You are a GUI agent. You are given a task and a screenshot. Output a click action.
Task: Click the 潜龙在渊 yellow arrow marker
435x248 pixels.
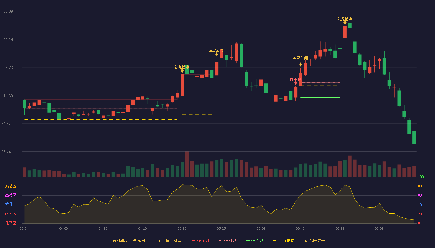(300, 64)
